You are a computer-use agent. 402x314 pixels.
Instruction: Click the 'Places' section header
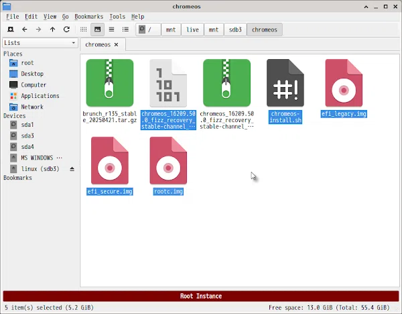[13, 54]
